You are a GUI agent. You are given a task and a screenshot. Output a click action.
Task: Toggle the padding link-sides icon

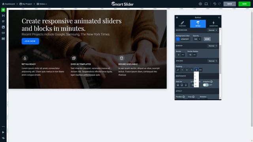point(178,70)
